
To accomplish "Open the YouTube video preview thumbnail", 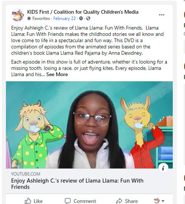I will click(x=89, y=125).
